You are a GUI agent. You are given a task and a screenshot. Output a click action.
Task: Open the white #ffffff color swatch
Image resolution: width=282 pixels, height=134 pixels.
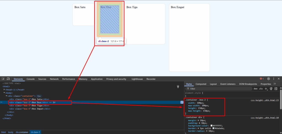(212, 126)
